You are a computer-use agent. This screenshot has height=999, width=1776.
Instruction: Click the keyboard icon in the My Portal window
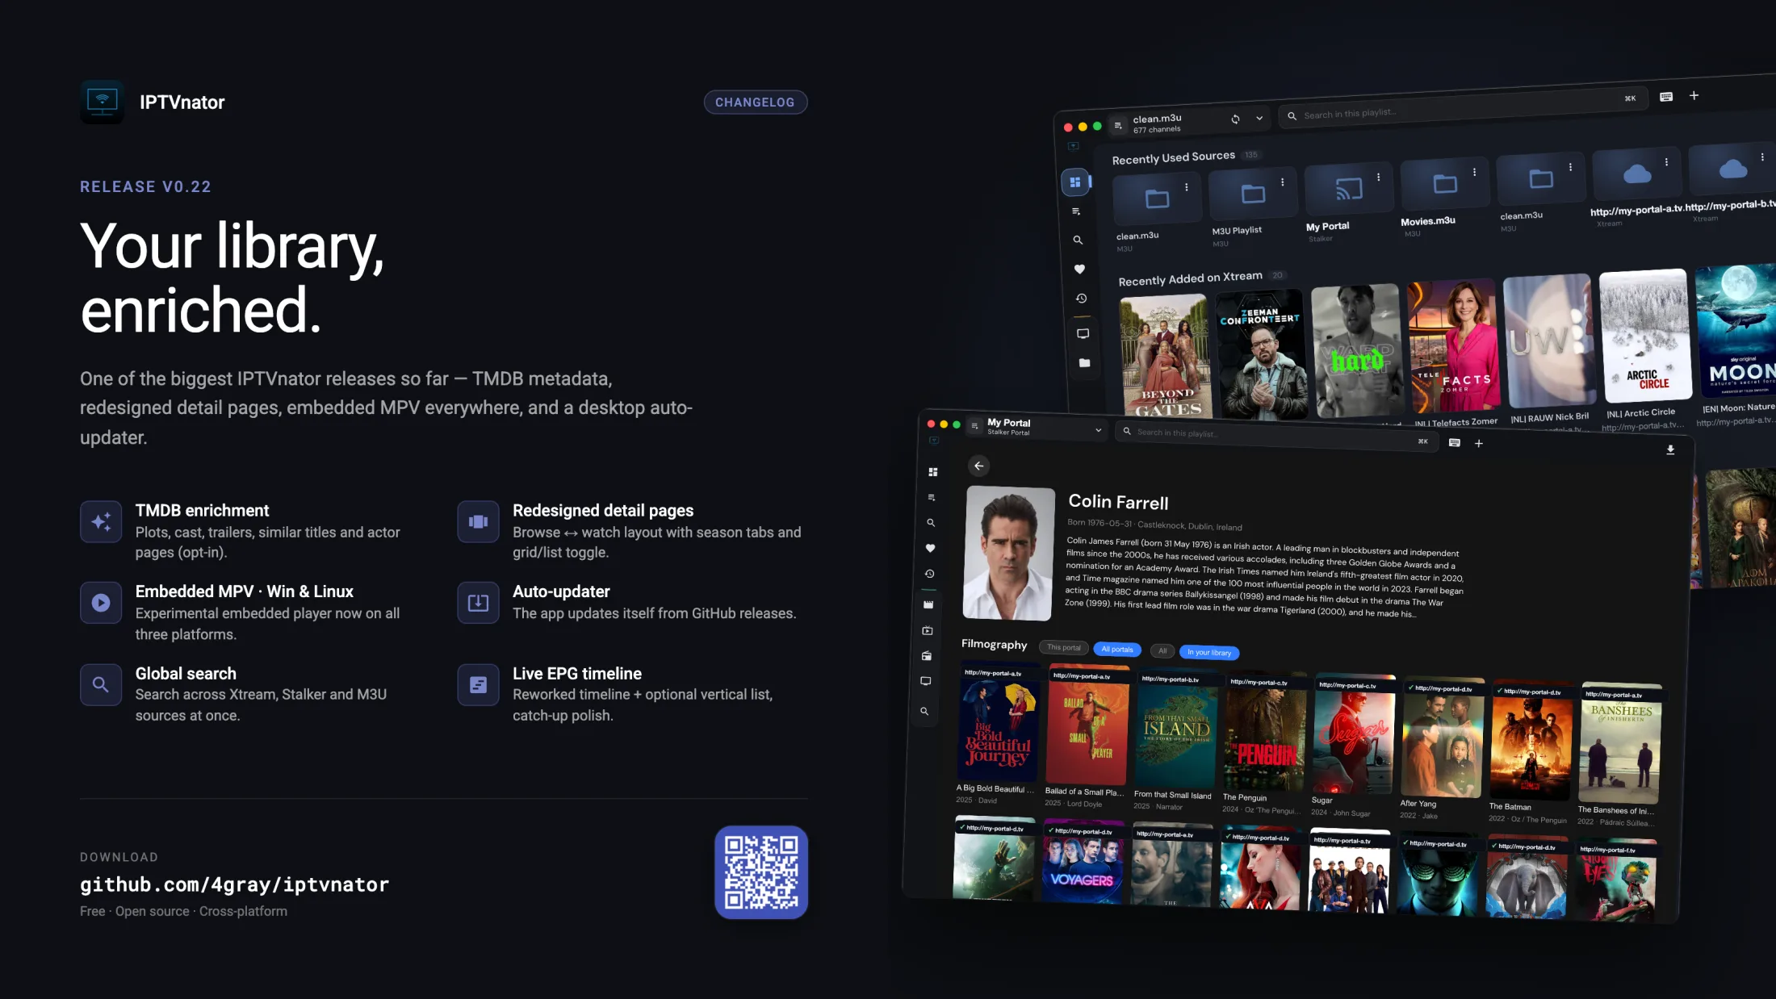1454,442
